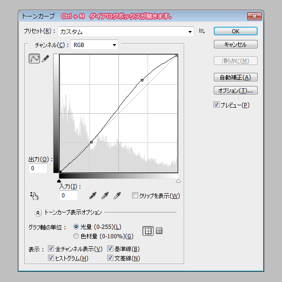Viewport: 282px width, 282px height.
Task: Switch to simple quarter-tone grid icon
Action: click(x=148, y=231)
